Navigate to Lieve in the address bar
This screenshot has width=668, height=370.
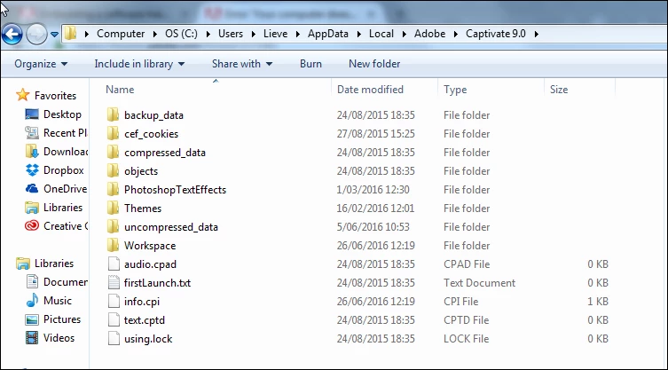tap(275, 34)
